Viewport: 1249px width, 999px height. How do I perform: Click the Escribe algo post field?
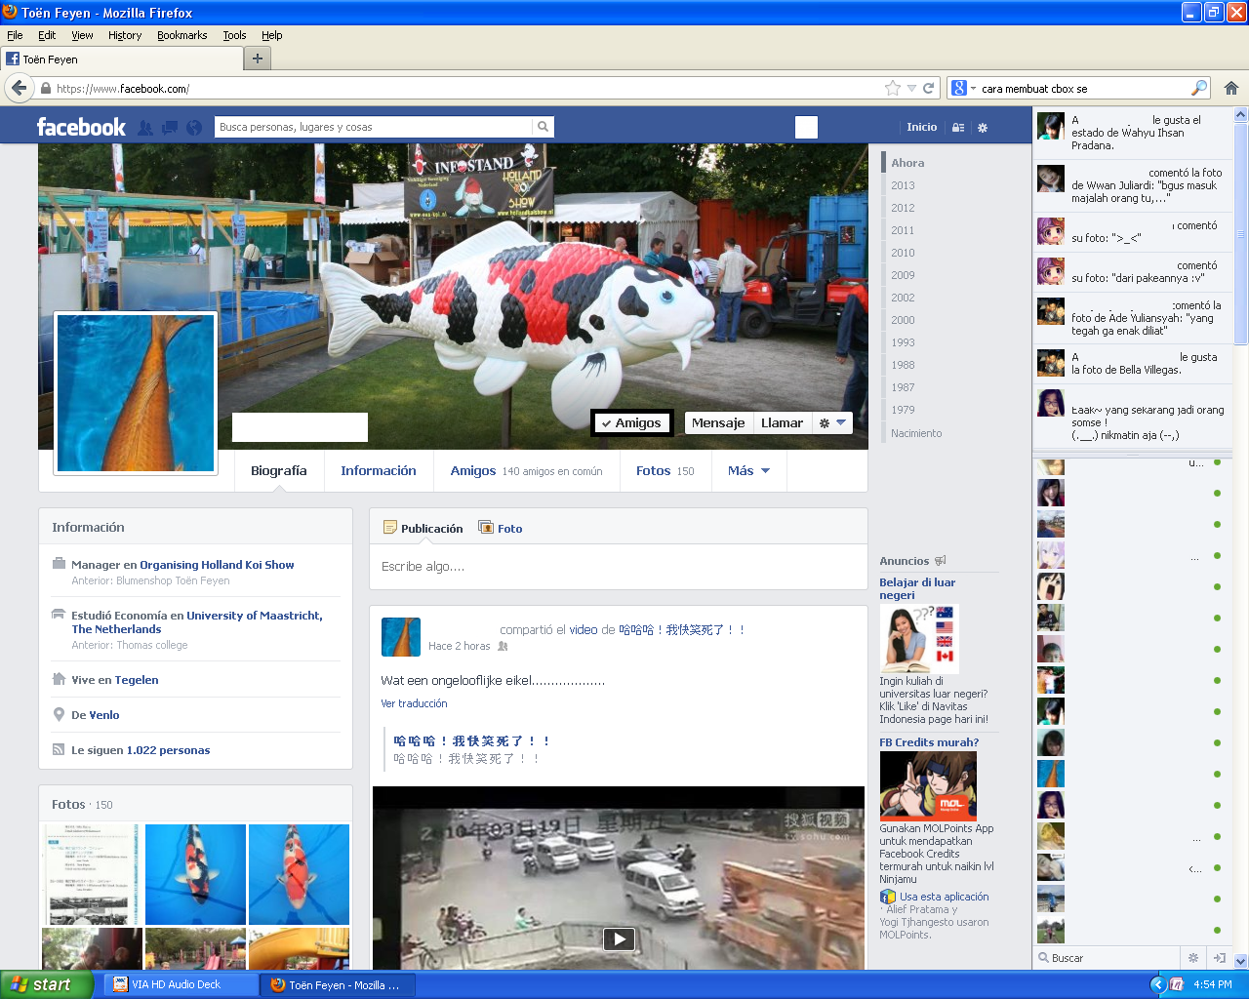point(619,567)
